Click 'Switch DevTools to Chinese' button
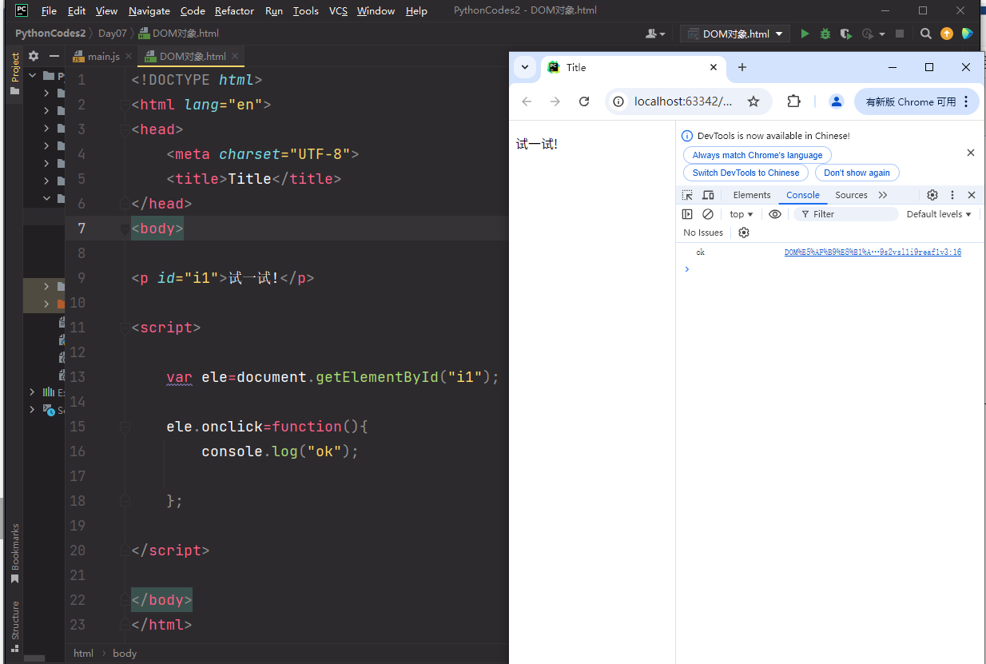The image size is (986, 664). coord(745,173)
